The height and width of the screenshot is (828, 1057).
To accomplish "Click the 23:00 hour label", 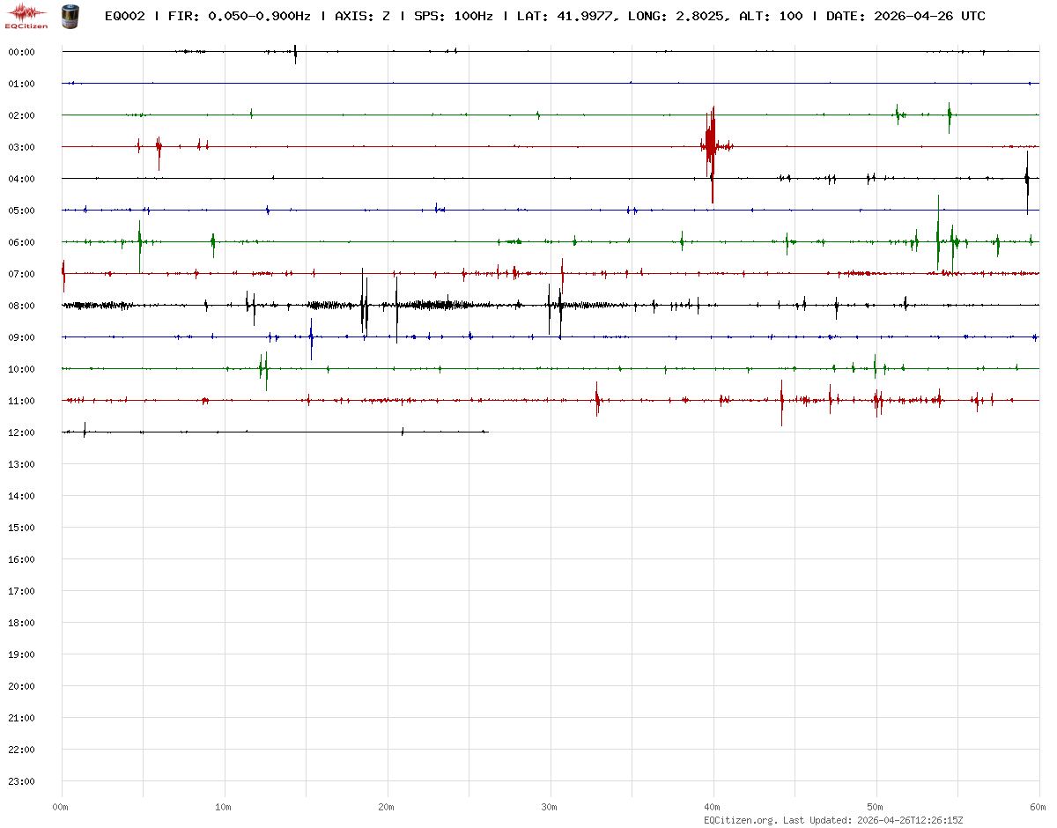I will point(21,781).
